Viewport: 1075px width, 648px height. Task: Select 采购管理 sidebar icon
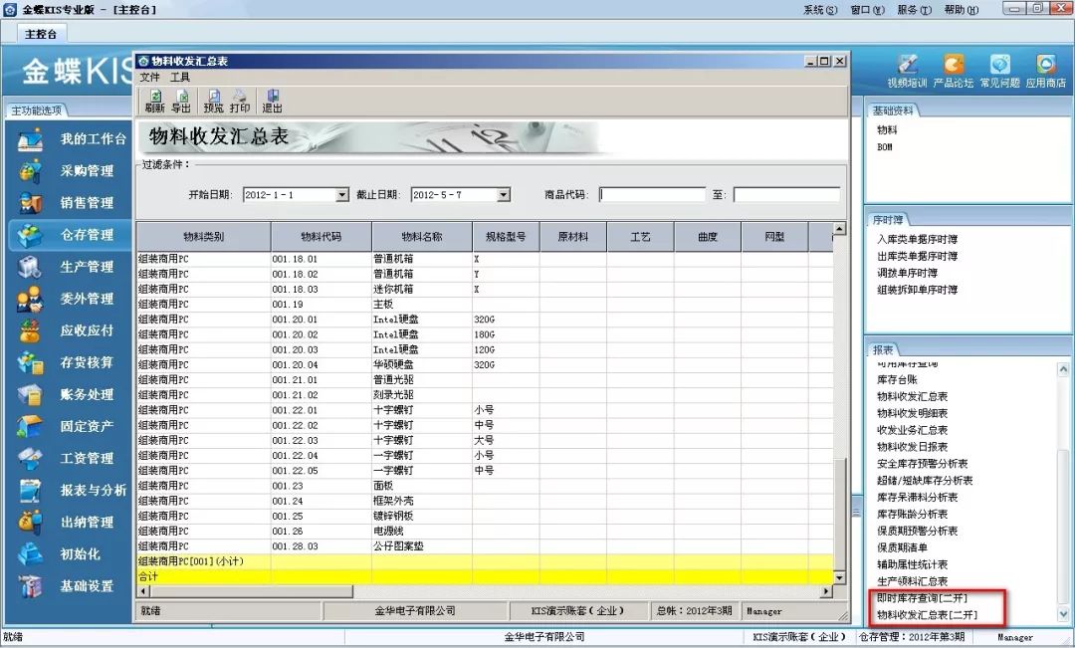(30, 171)
